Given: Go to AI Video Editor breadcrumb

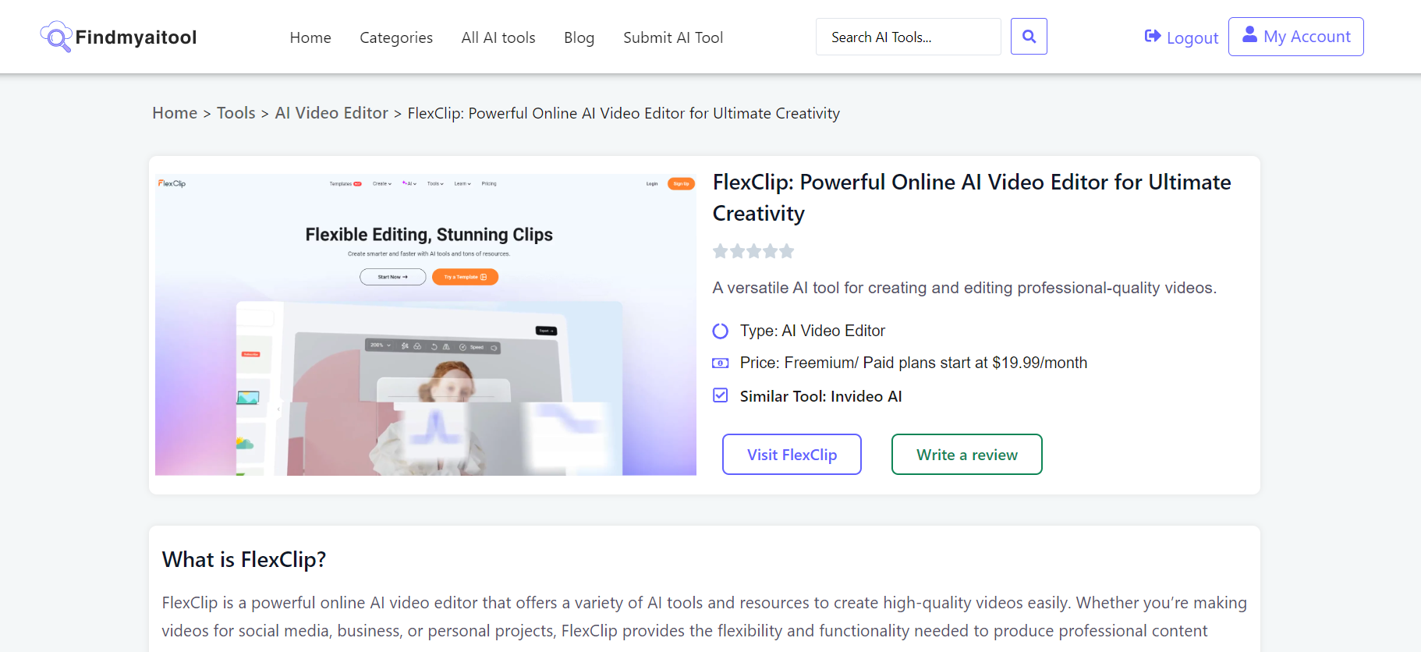Looking at the screenshot, I should (x=331, y=113).
